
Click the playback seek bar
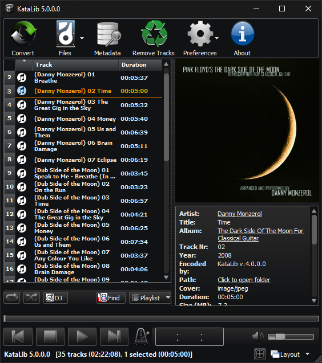click(x=161, y=319)
